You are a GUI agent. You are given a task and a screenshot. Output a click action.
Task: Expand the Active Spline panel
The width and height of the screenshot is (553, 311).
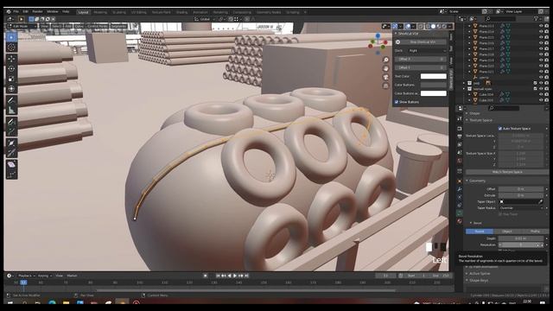(479, 273)
